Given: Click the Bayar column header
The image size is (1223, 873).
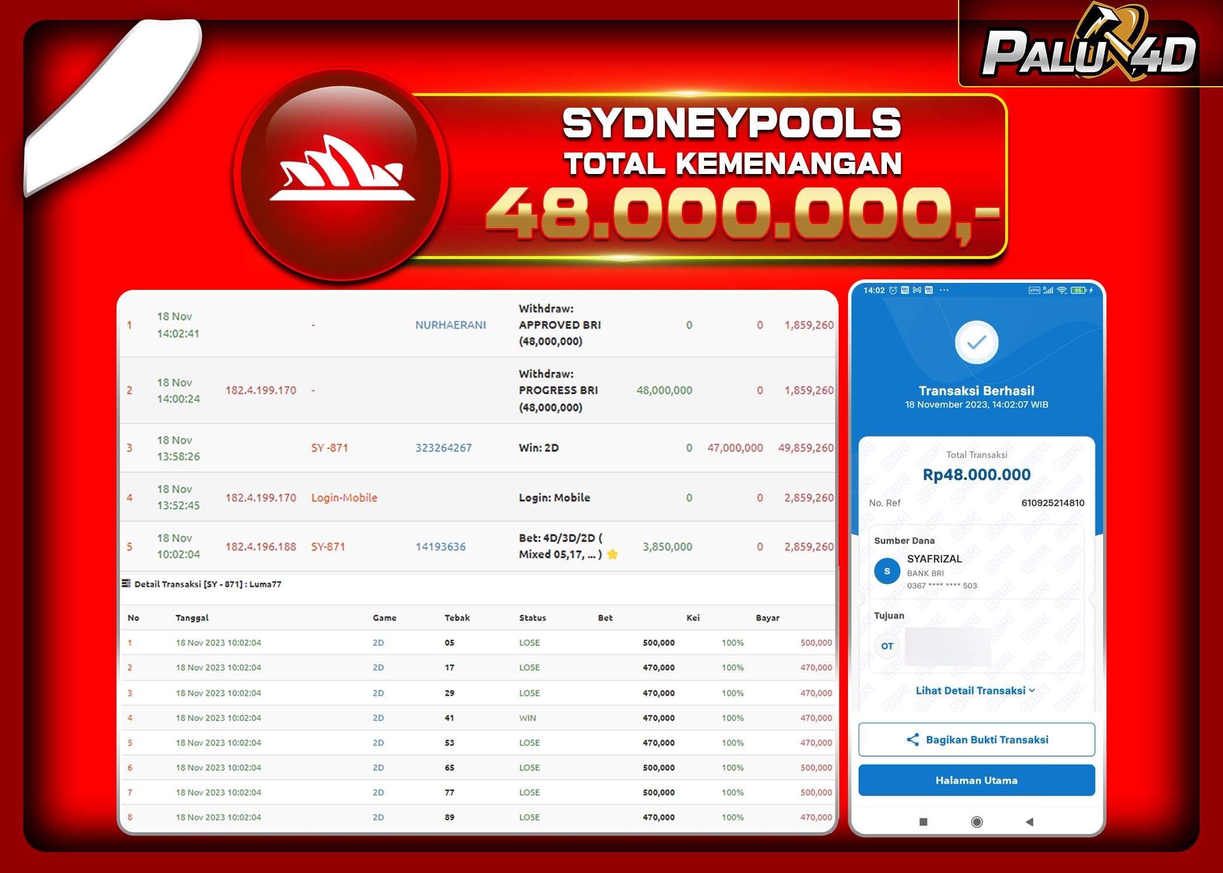Looking at the screenshot, I should point(767,618).
